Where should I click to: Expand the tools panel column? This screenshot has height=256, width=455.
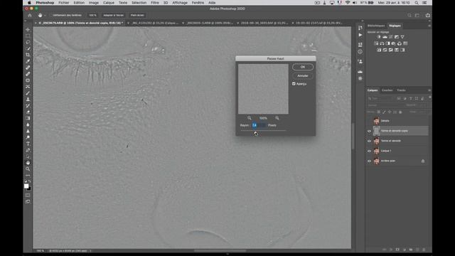pyautogui.click(x=26, y=21)
